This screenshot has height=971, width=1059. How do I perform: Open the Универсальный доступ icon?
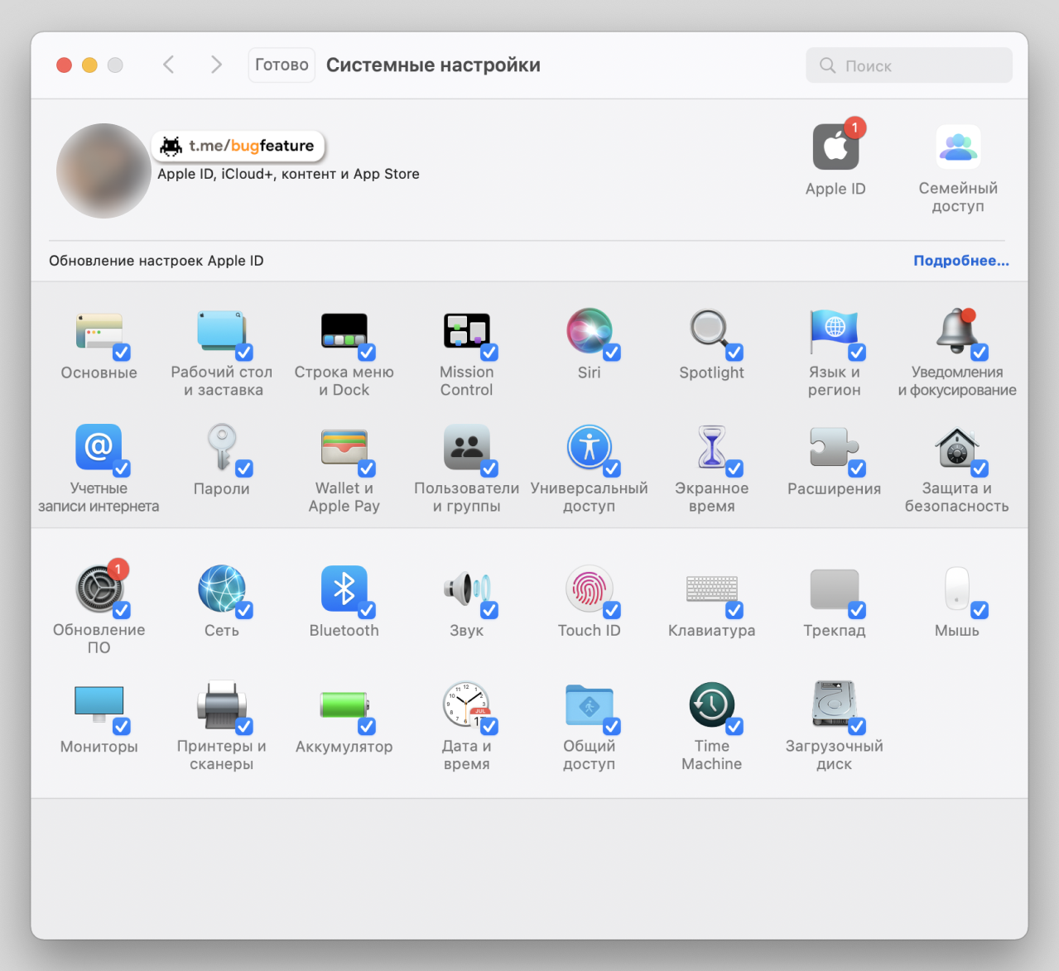point(589,447)
